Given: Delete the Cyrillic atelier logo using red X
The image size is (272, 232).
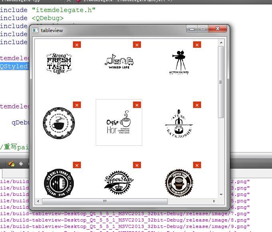Looking at the screenshot, I should [x=197, y=105].
